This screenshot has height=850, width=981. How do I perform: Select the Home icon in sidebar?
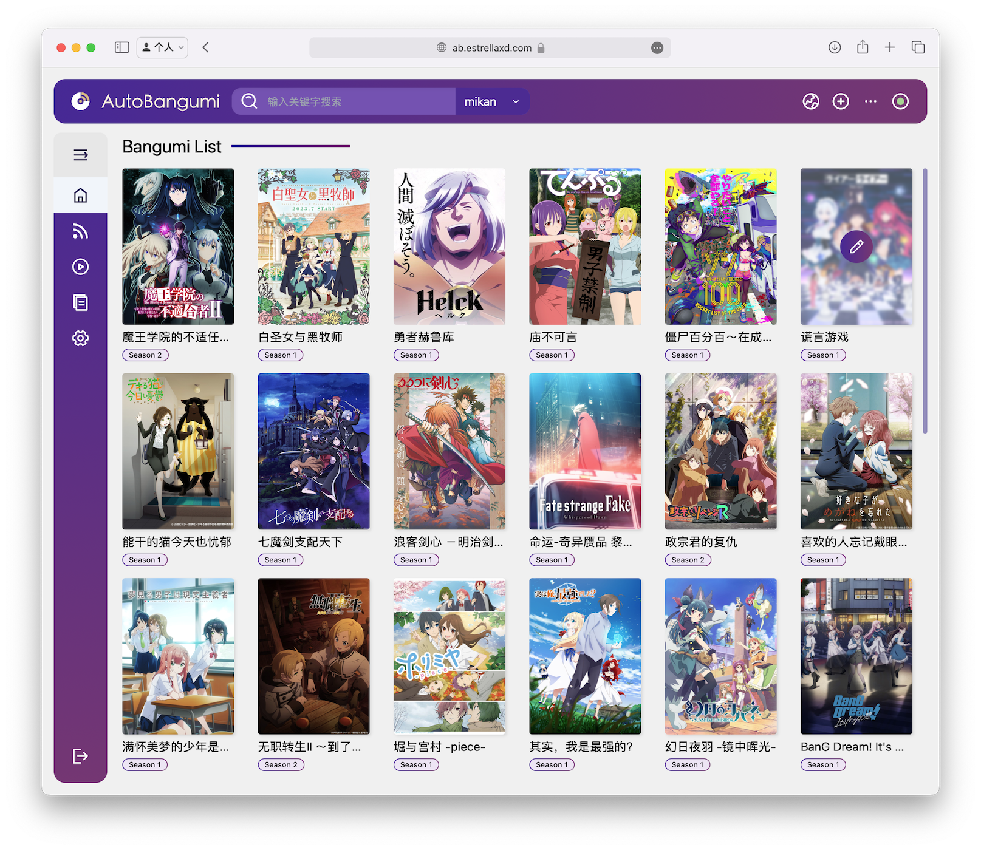tap(80, 195)
